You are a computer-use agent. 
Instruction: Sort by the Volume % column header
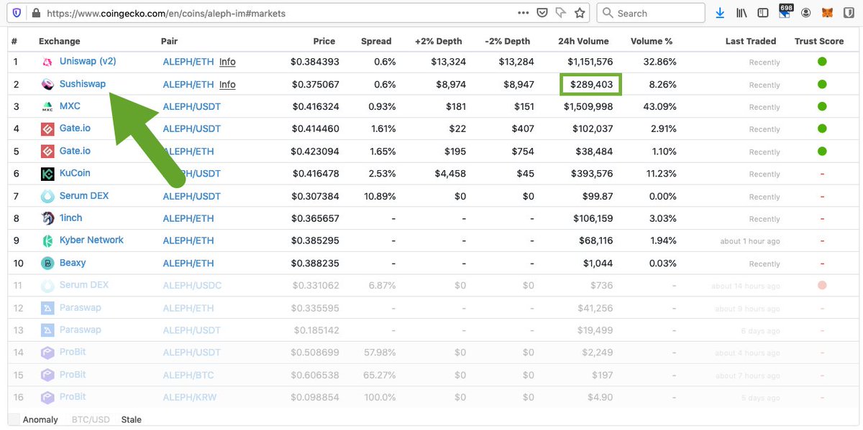pos(652,41)
